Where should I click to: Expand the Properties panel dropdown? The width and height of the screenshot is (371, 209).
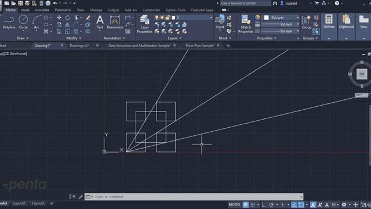(267, 38)
